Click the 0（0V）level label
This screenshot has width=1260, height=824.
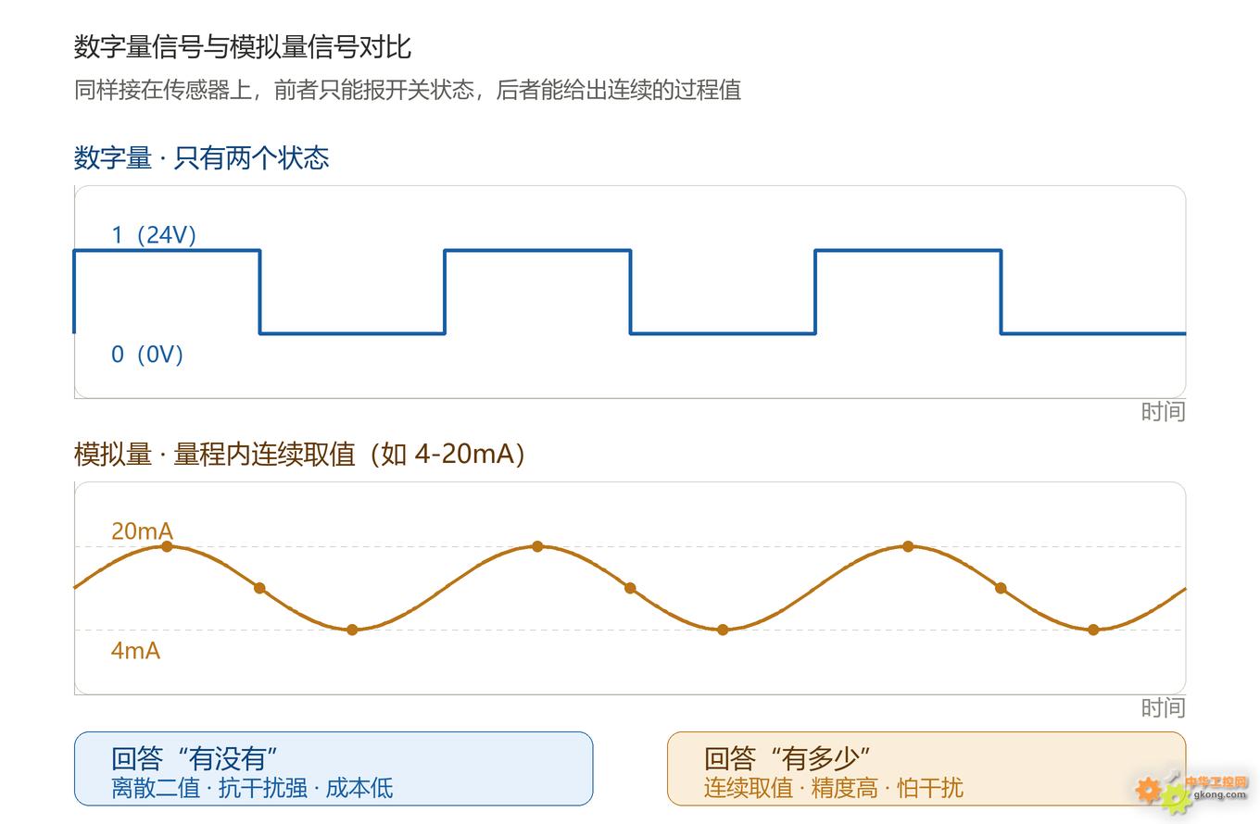coord(147,355)
